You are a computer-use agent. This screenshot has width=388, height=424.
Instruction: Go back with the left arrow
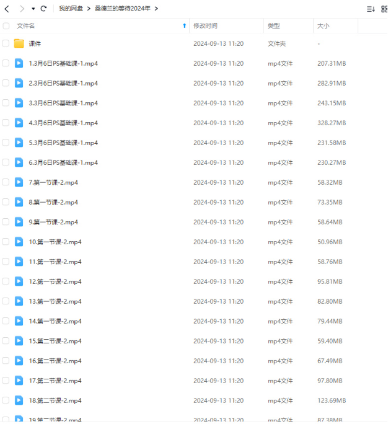point(7,9)
